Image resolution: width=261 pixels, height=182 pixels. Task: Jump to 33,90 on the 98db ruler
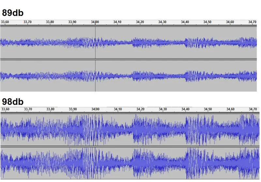[x=72, y=109]
